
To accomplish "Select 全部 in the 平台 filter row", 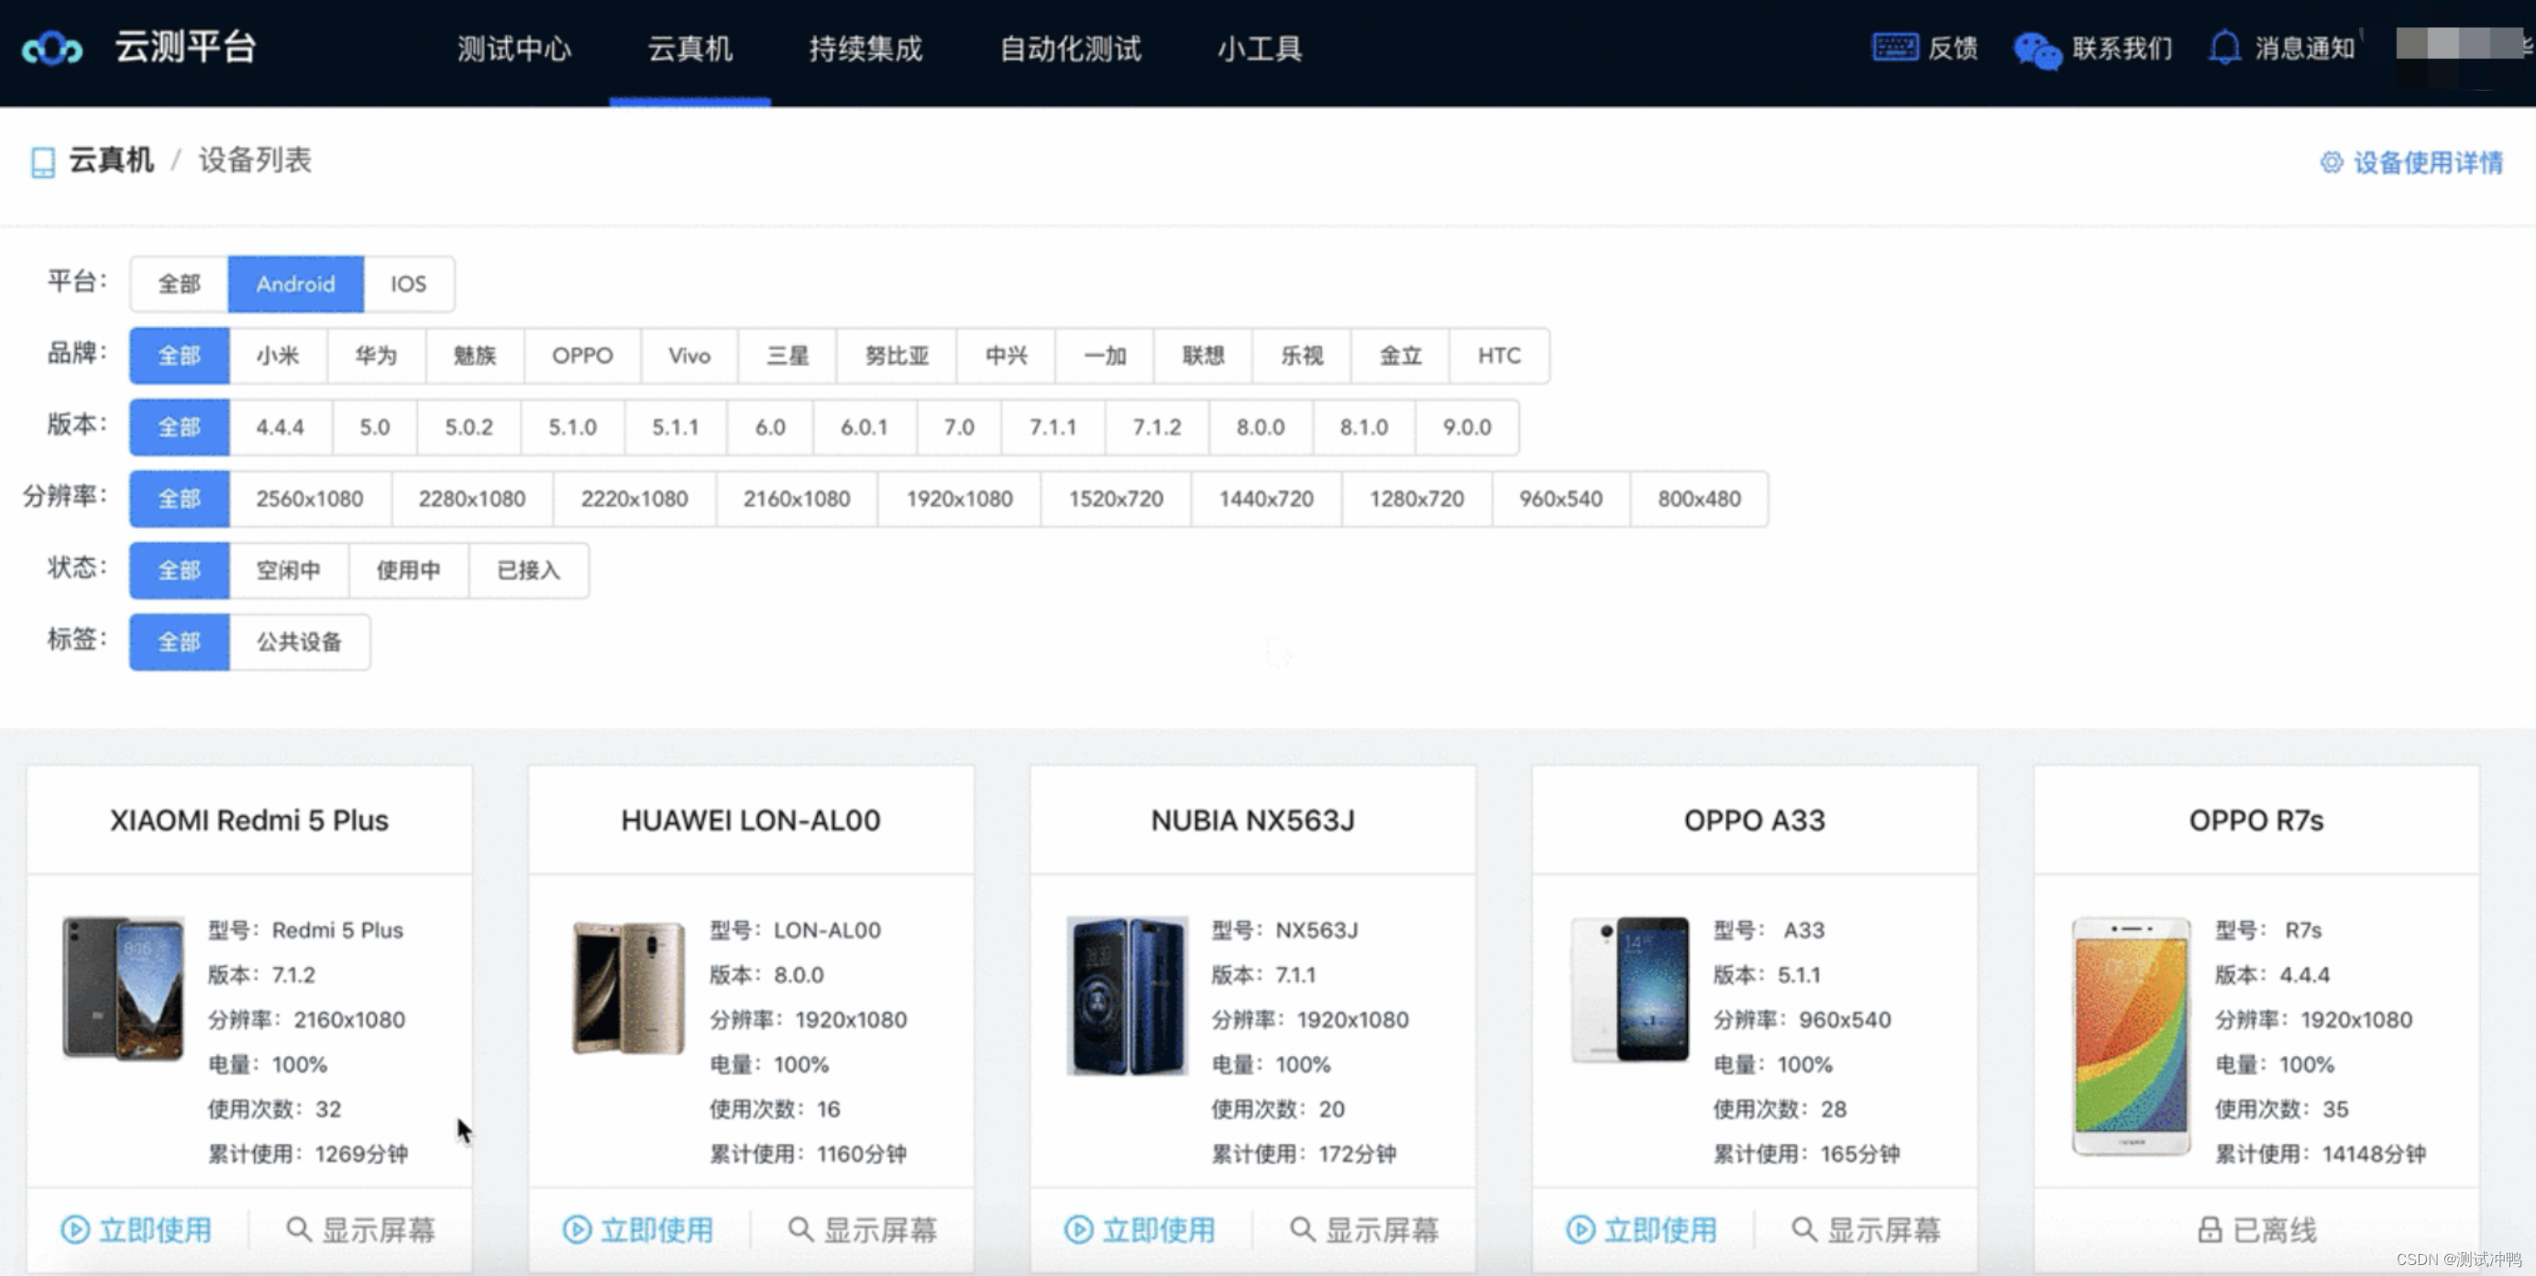I will pos(179,283).
